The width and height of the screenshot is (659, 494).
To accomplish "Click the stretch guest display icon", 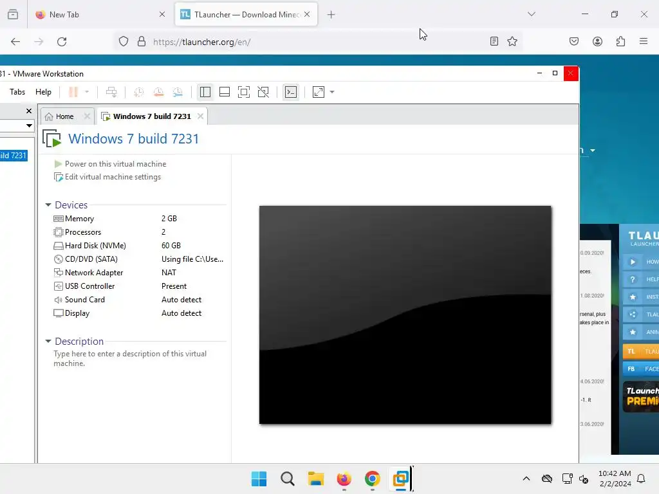I will coord(319,92).
